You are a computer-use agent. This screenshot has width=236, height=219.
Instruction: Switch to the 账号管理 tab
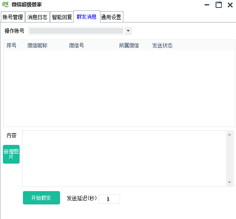click(13, 17)
